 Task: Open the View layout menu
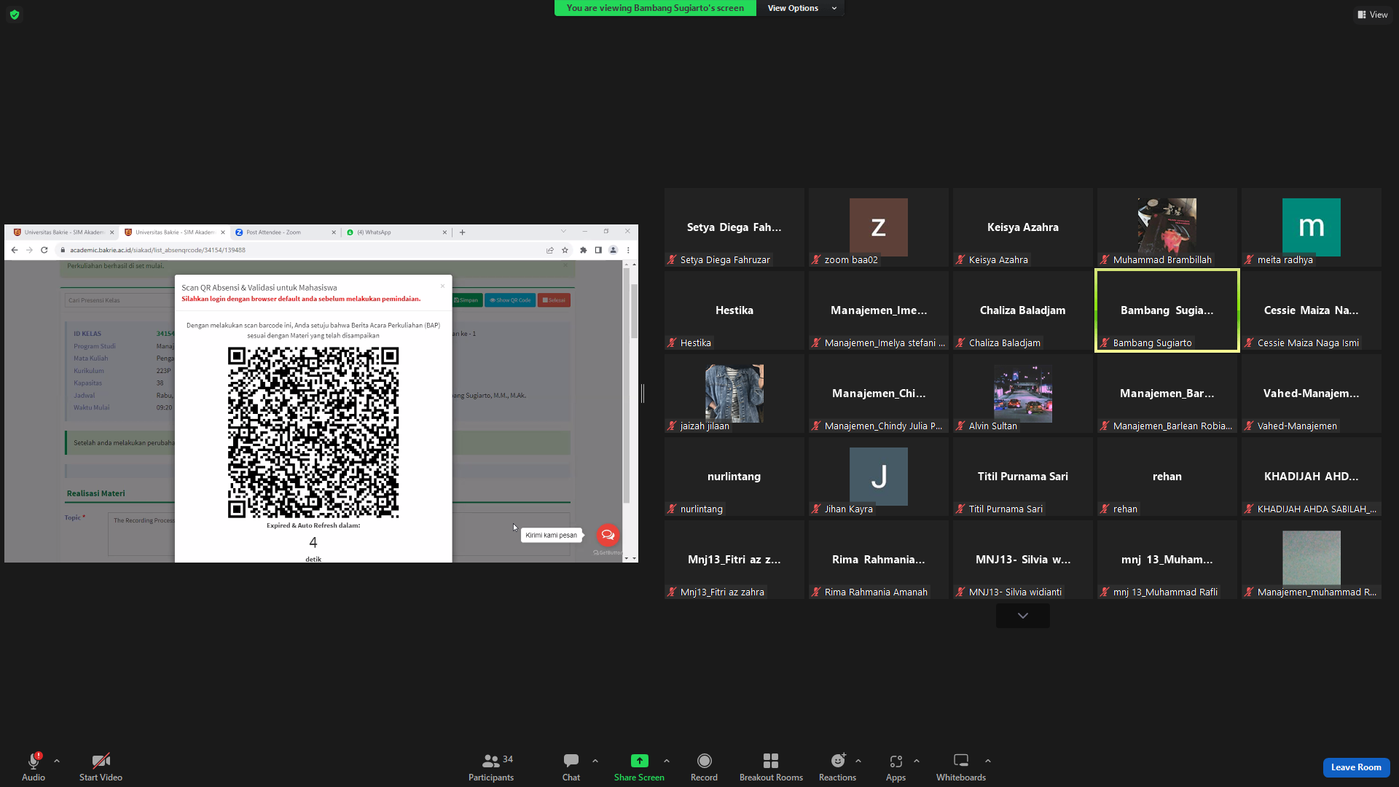click(1373, 15)
